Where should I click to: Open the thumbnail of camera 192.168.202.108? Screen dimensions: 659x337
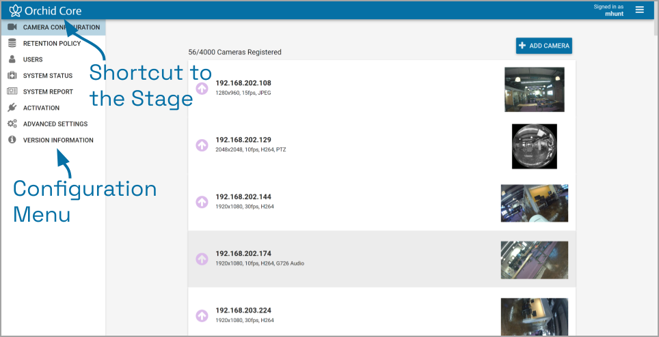pos(534,89)
